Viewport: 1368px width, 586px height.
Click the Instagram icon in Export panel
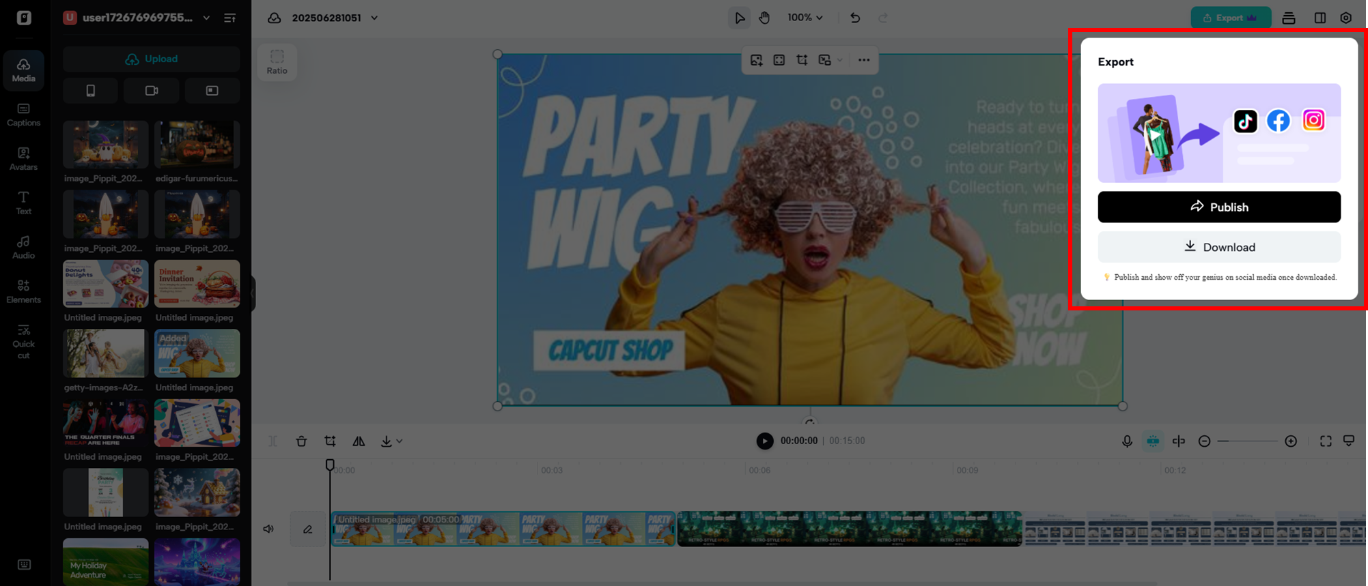click(1313, 120)
